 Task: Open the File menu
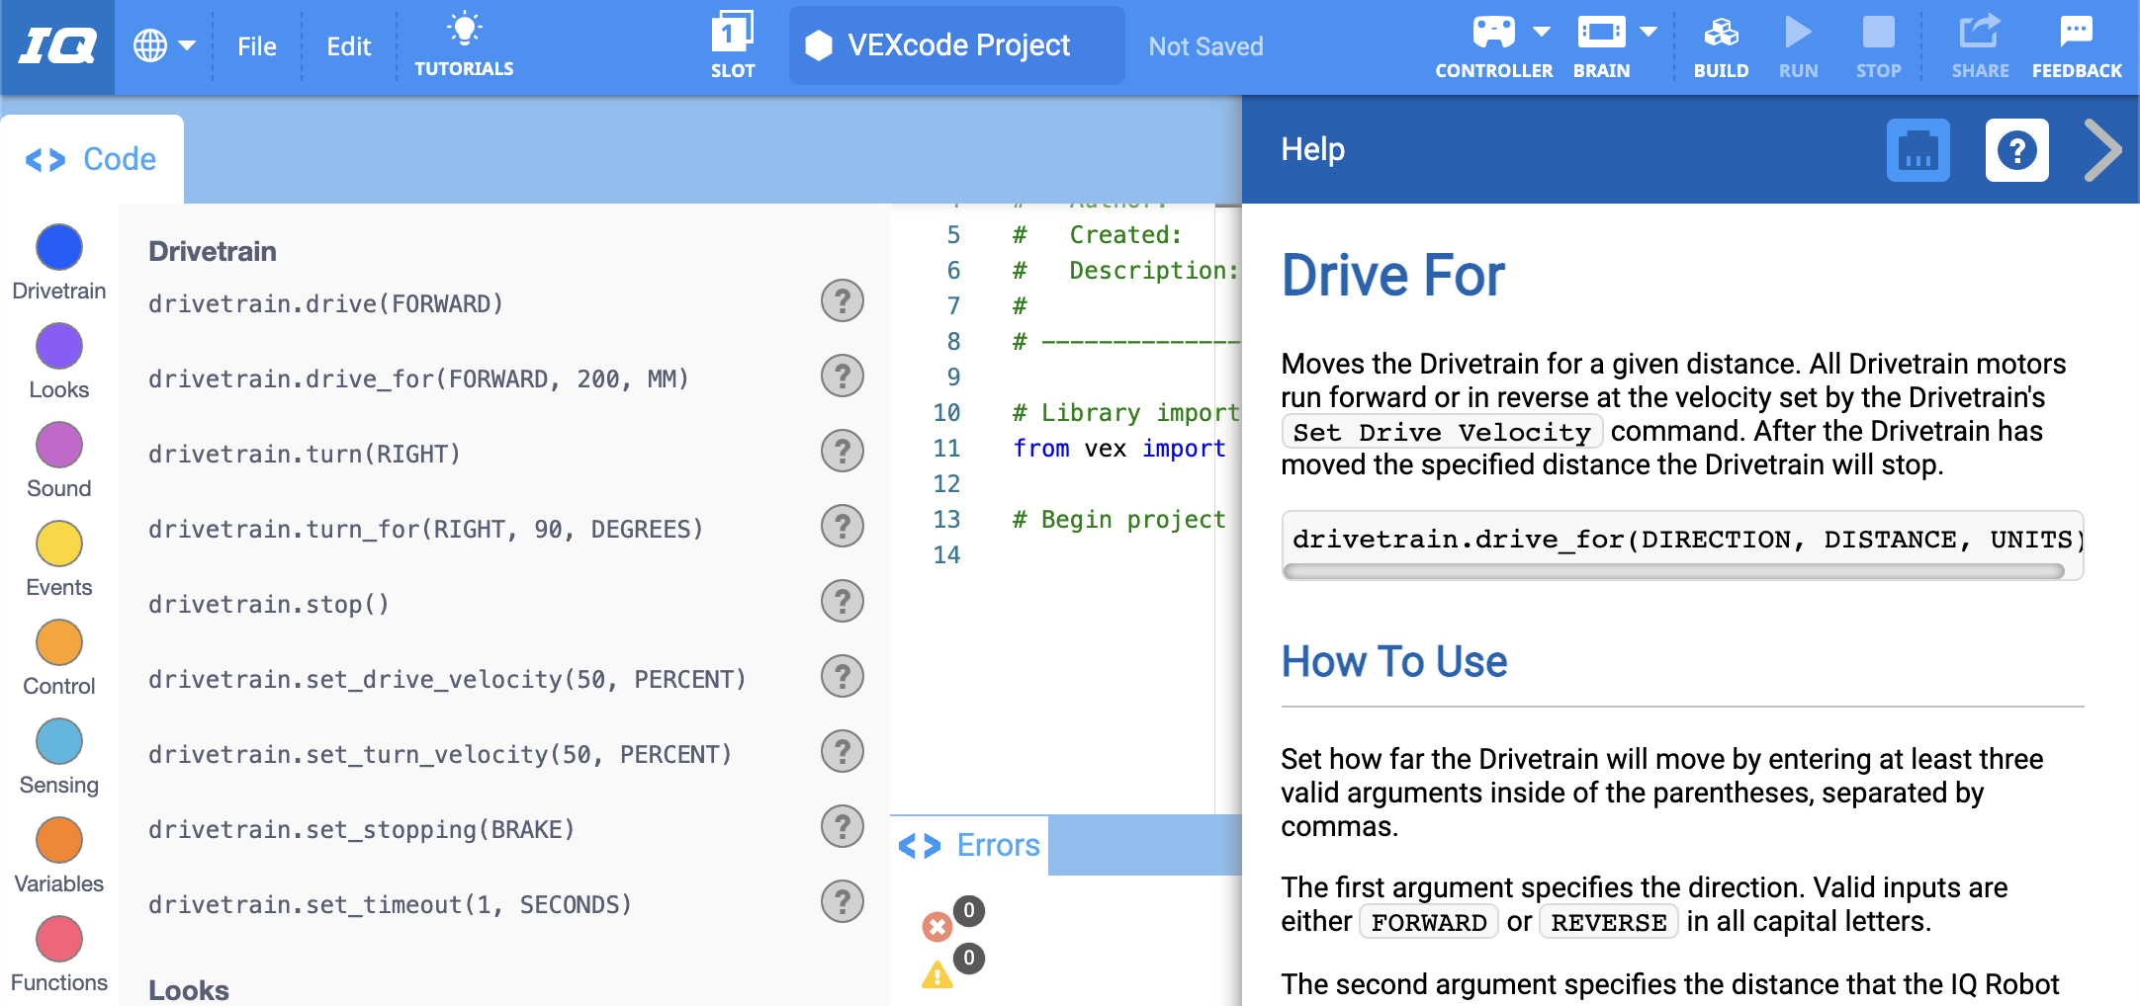pyautogui.click(x=256, y=45)
